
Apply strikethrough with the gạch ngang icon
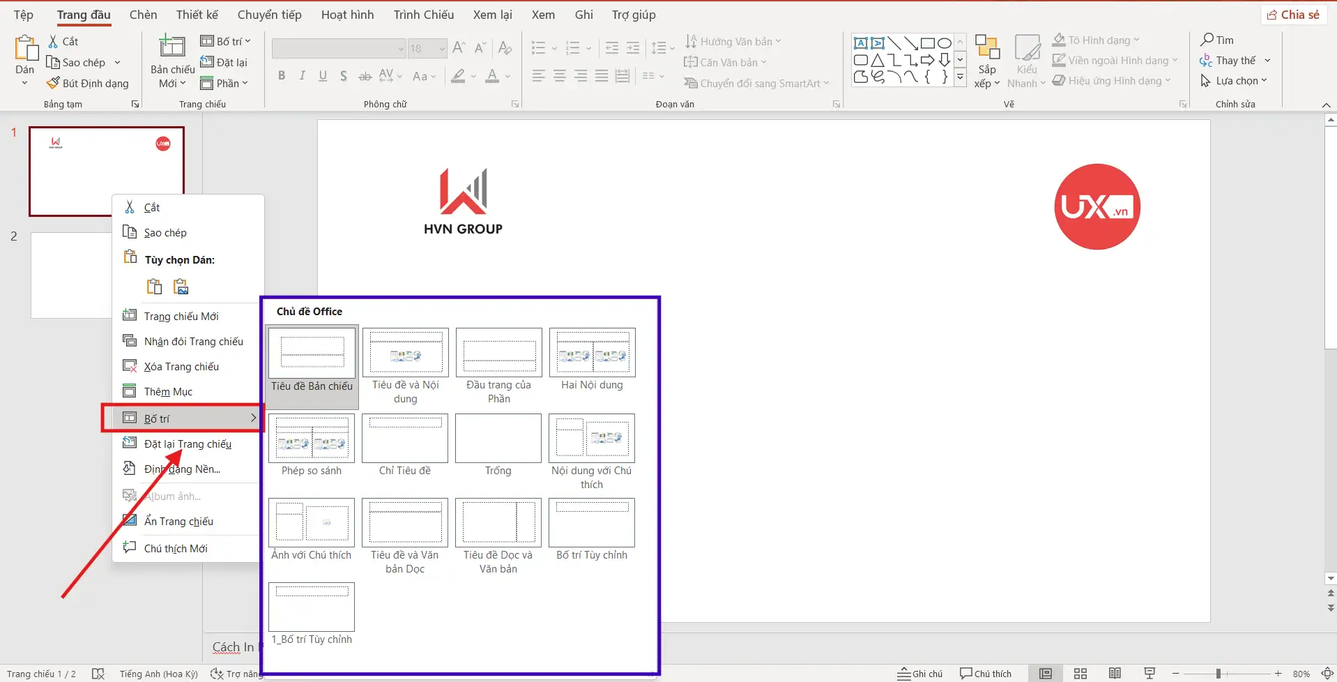tap(364, 75)
